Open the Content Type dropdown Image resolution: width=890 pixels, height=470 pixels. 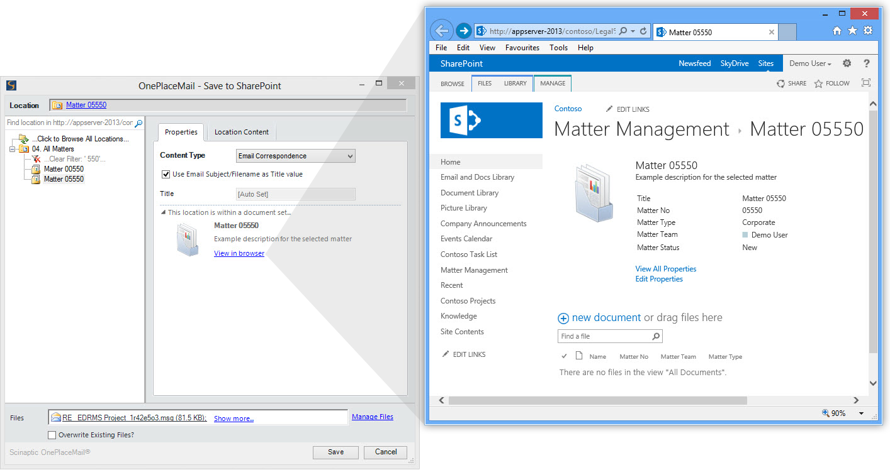[296, 156]
